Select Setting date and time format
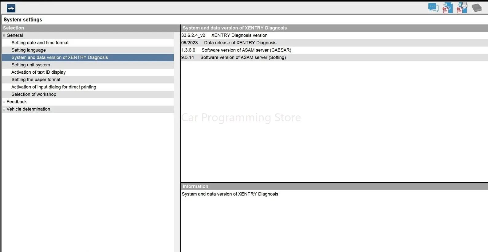 (x=88, y=43)
